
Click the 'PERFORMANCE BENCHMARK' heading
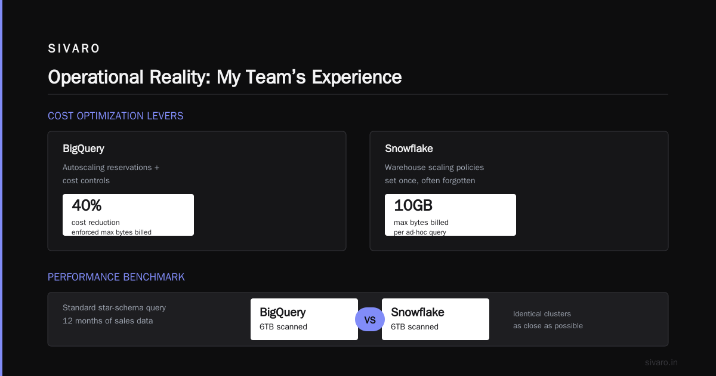click(116, 277)
